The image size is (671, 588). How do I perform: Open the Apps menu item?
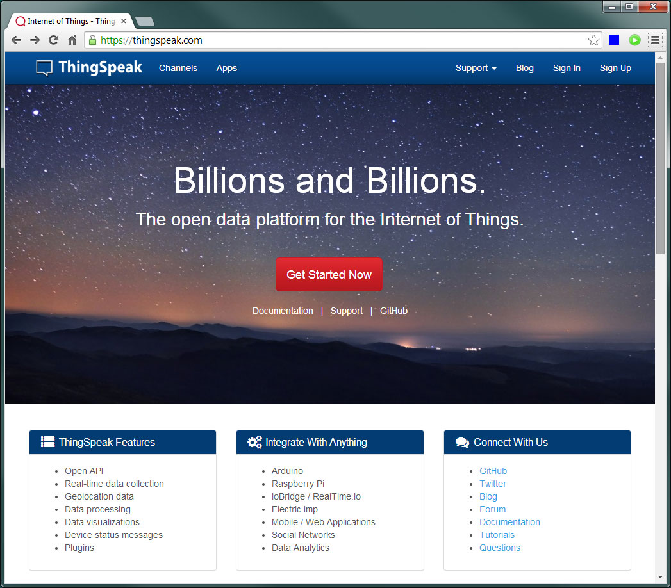coord(226,68)
